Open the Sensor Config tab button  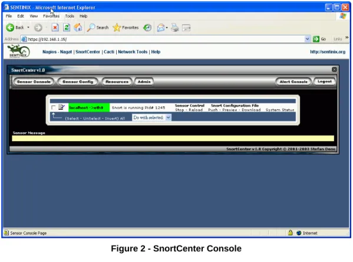click(x=78, y=81)
